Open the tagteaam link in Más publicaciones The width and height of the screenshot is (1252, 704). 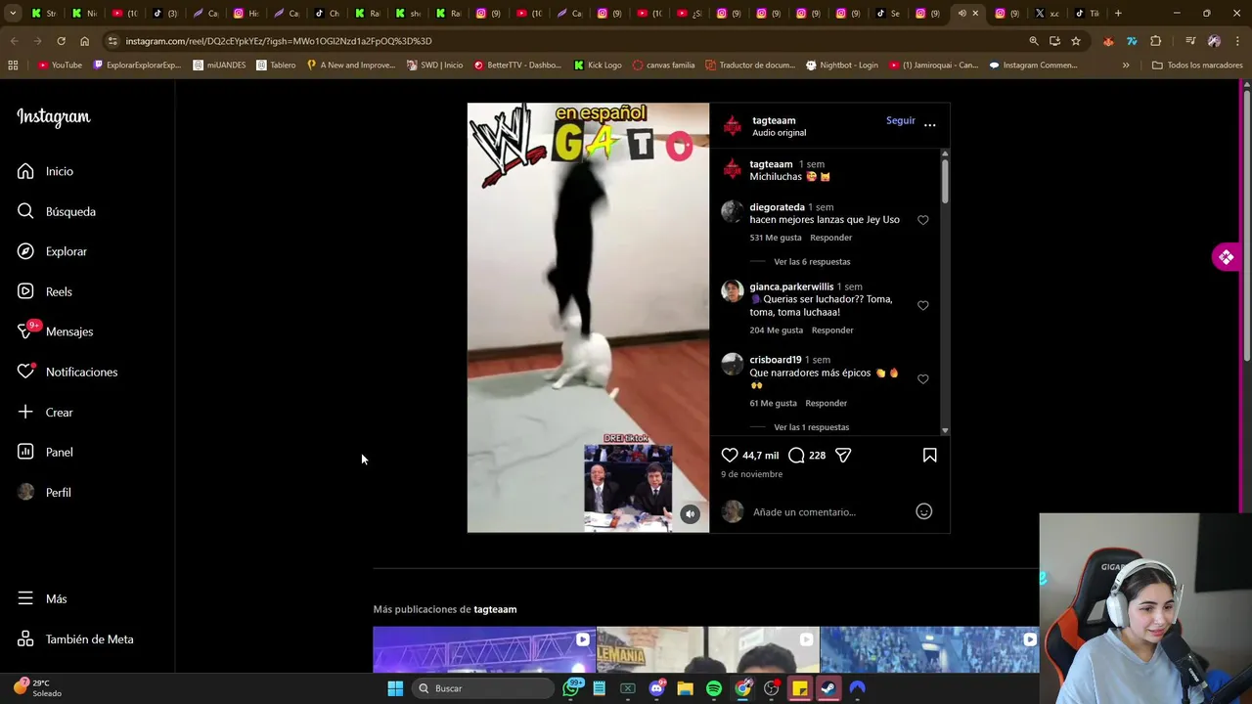pyautogui.click(x=495, y=609)
